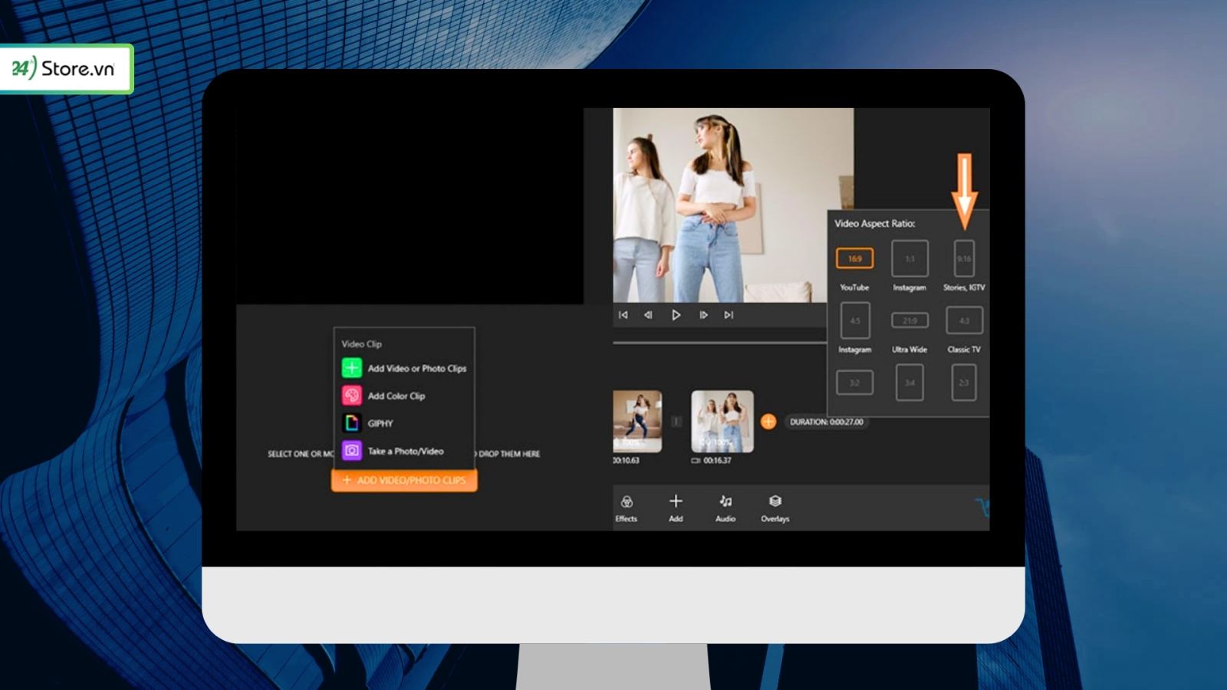This screenshot has height=690, width=1227.
Task: Open the transition marker between the two clips
Action: tap(676, 422)
